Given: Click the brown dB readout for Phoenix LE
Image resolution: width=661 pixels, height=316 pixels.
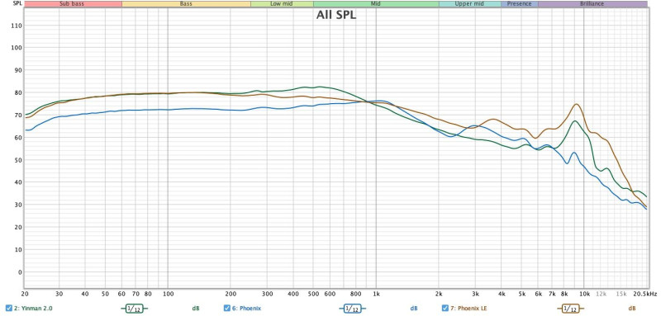Looking at the screenshot, I should click(631, 309).
